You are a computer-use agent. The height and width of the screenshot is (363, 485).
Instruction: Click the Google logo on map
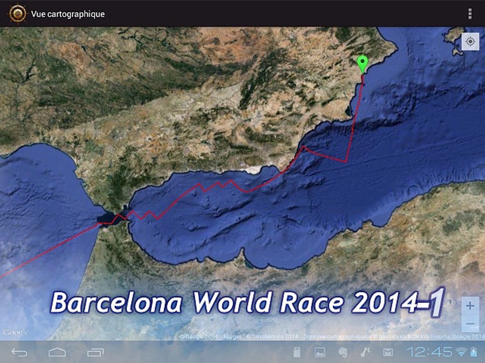[16, 332]
